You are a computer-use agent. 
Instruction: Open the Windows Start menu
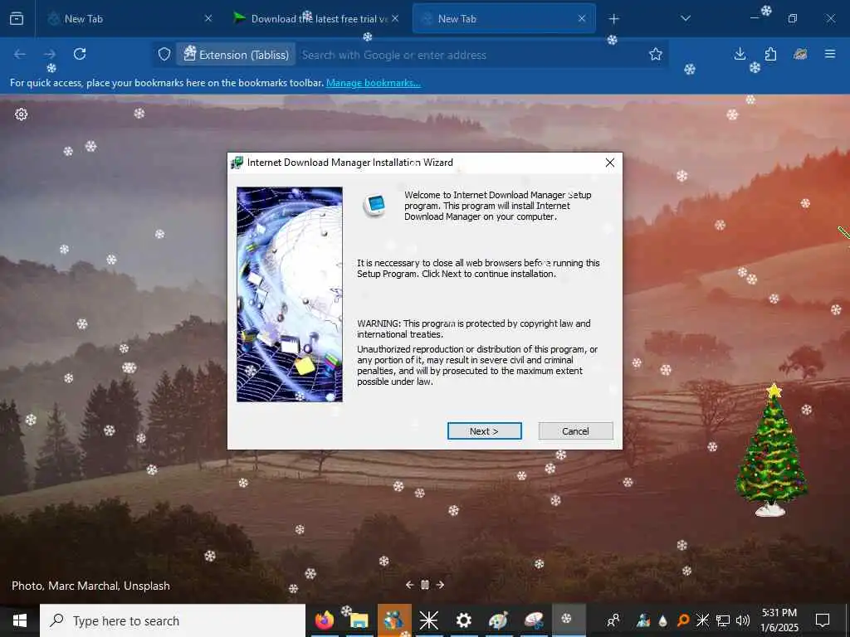point(20,620)
